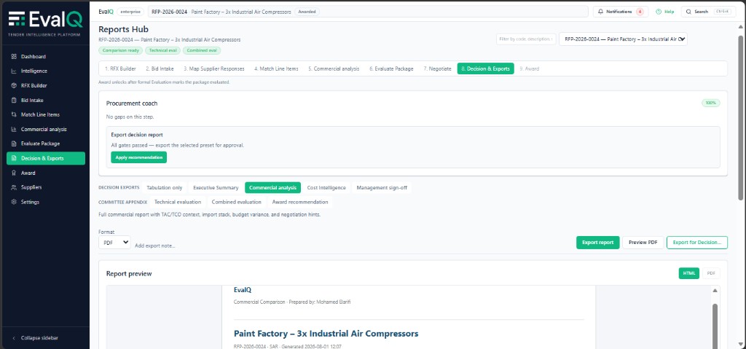Open Suppliers from the sidebar
Image resolution: width=746 pixels, height=349 pixels.
click(x=46, y=187)
